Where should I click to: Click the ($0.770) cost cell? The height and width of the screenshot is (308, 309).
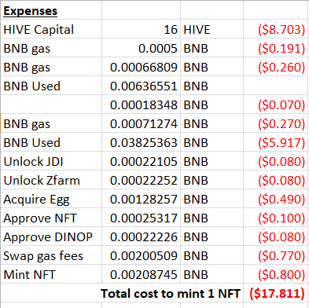[x=275, y=255]
